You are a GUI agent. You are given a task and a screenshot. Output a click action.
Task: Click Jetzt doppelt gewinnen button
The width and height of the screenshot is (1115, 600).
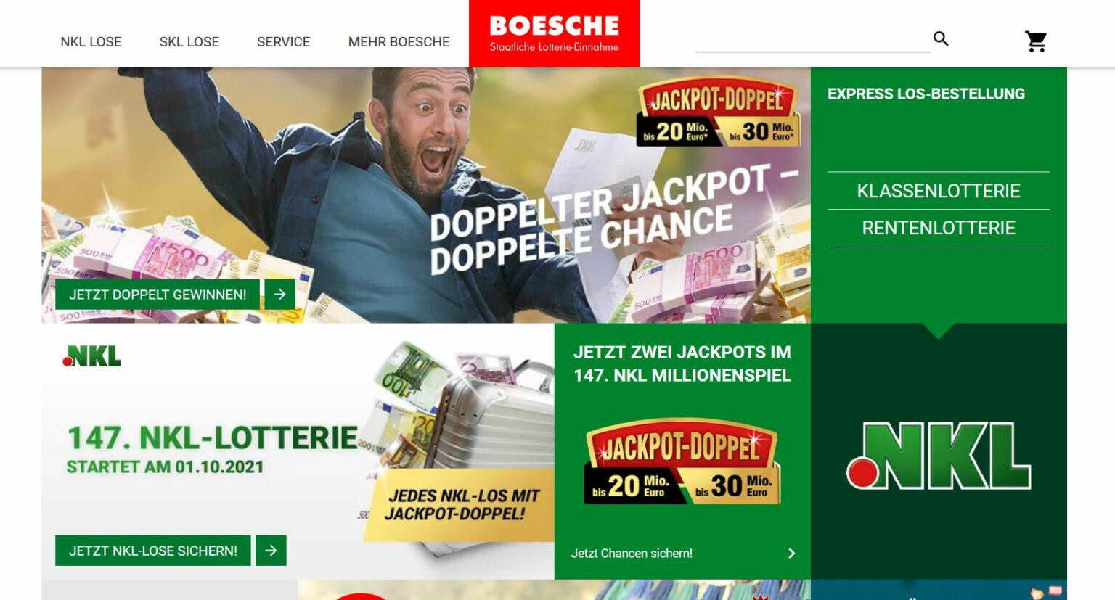158,295
